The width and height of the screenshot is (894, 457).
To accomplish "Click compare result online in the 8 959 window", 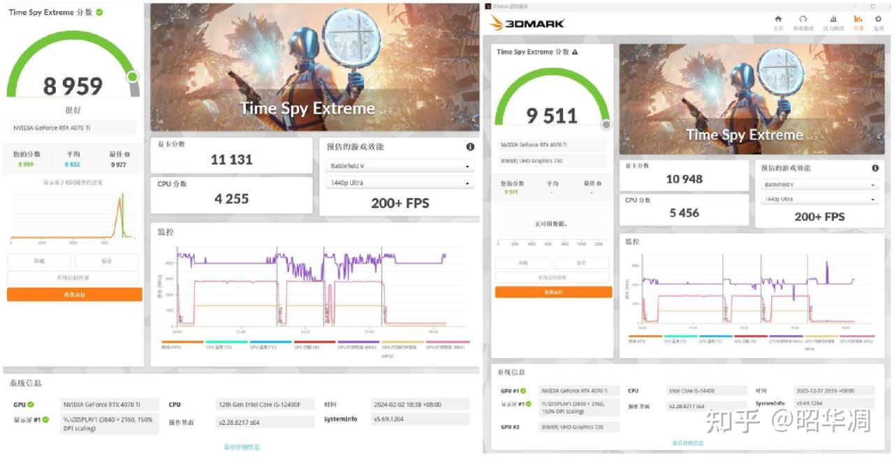I will 73,278.
